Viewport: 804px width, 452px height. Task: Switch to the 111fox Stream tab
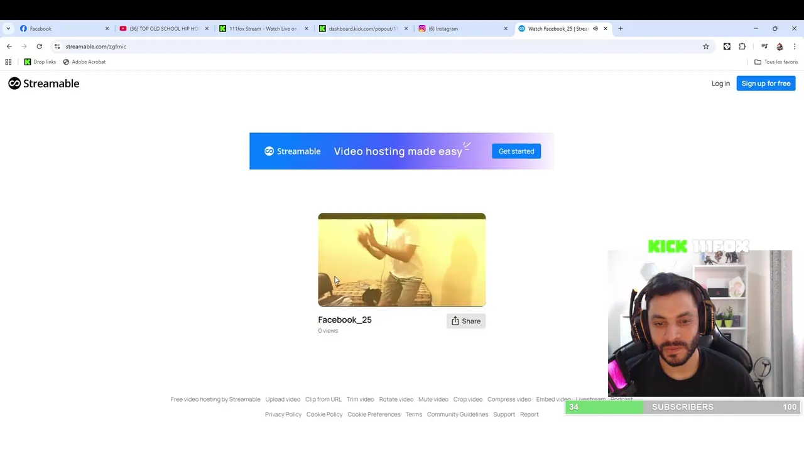[x=263, y=28]
